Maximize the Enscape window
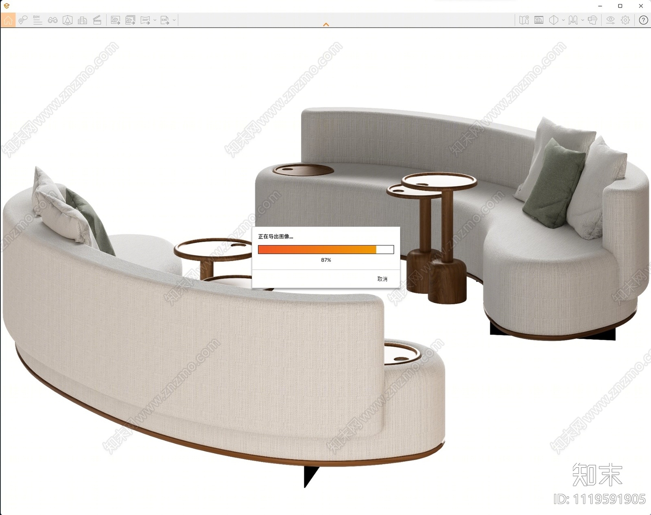 click(620, 6)
